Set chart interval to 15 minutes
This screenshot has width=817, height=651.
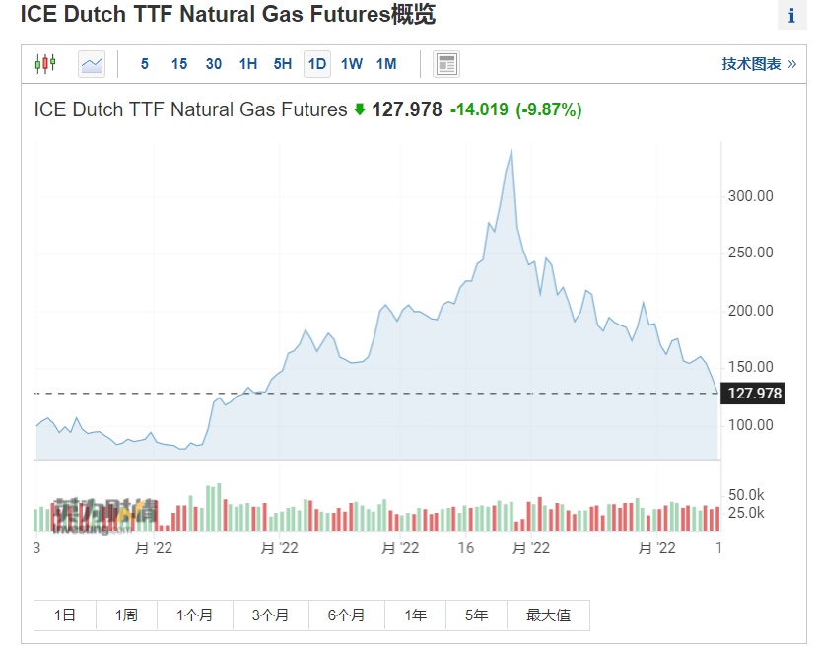tap(178, 64)
